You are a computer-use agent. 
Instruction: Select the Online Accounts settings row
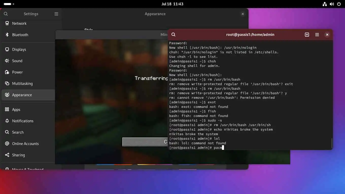(28, 143)
